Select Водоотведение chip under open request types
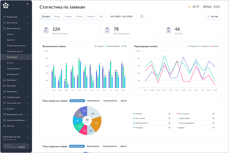The width and height of the screenshot is (229, 153). point(94,101)
